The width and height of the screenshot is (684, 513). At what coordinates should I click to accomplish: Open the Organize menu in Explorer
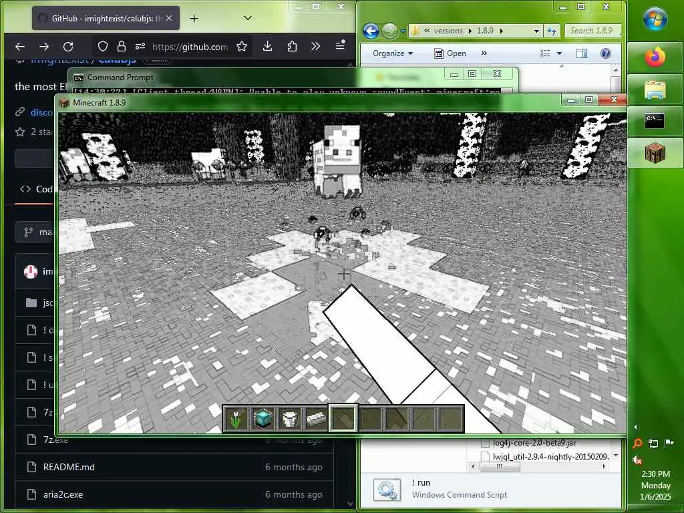click(392, 53)
